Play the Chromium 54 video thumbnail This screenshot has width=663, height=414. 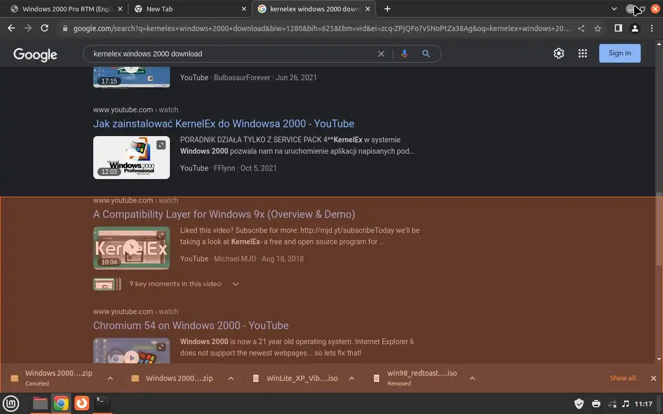[x=132, y=351]
